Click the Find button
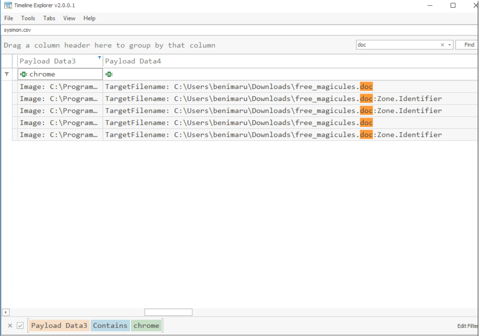 click(x=469, y=45)
